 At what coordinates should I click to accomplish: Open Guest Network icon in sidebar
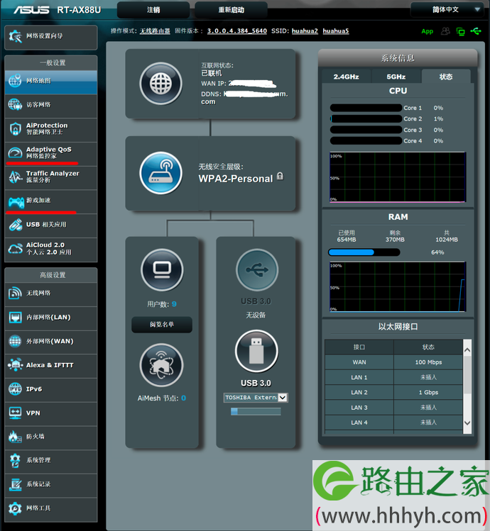click(x=15, y=105)
